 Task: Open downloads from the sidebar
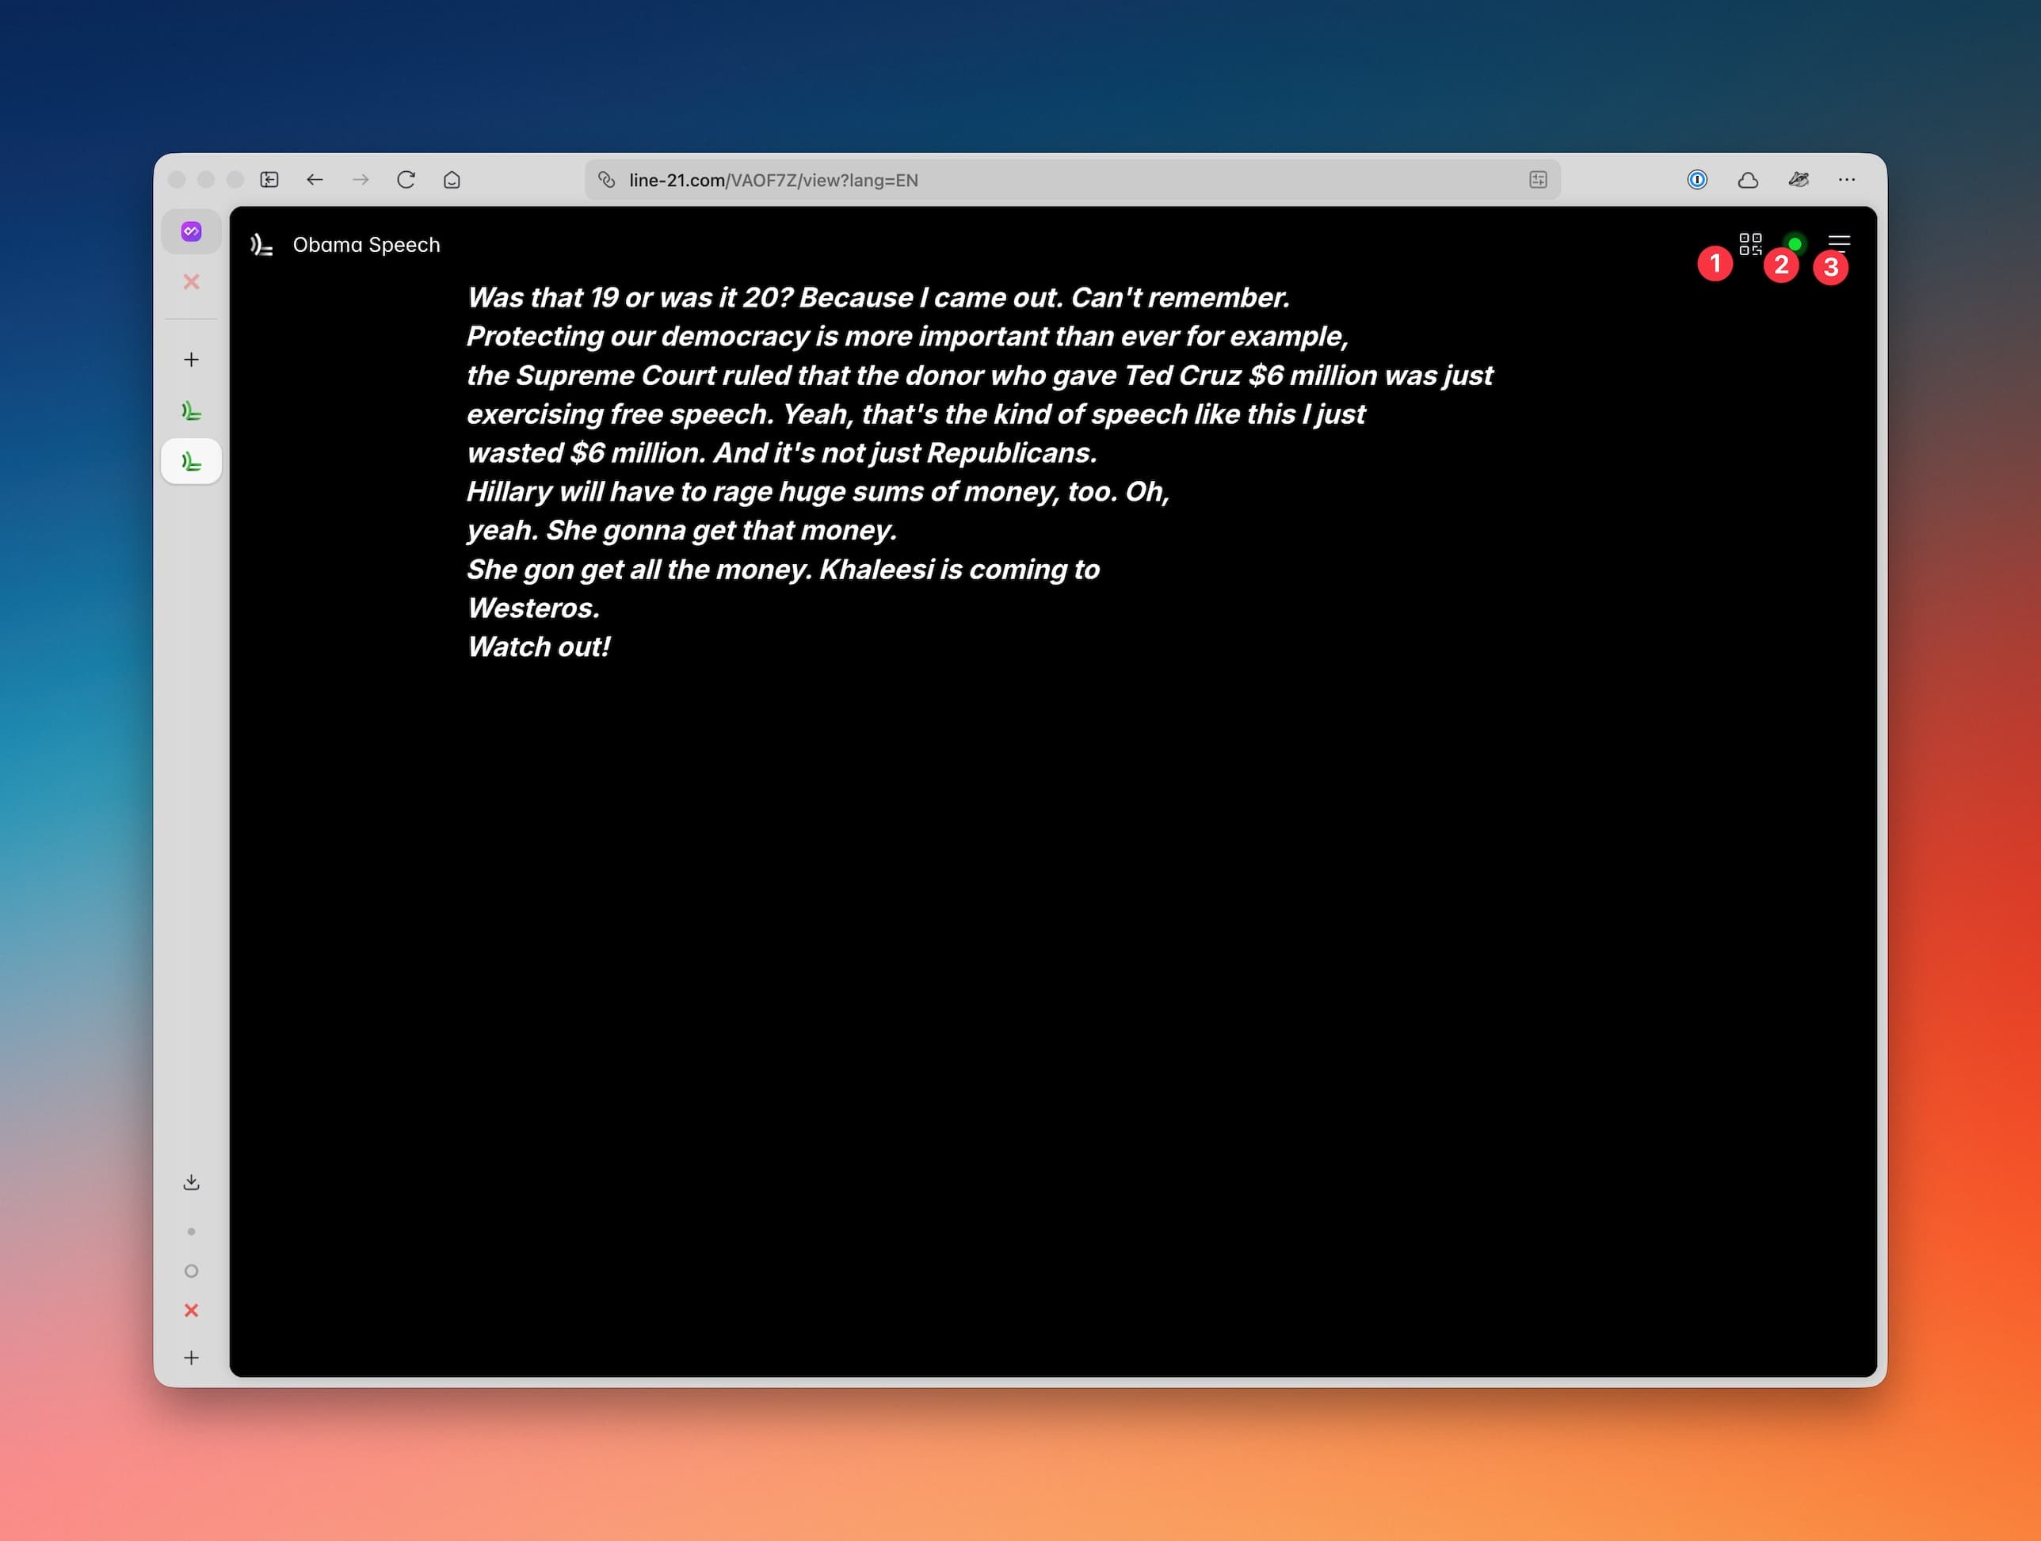pyautogui.click(x=191, y=1181)
